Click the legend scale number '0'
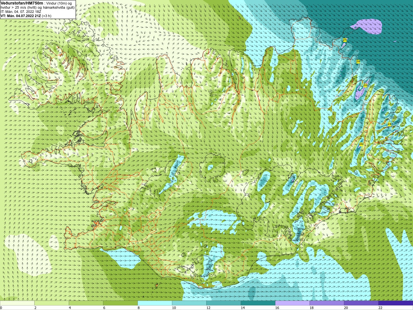 point(1,308)
